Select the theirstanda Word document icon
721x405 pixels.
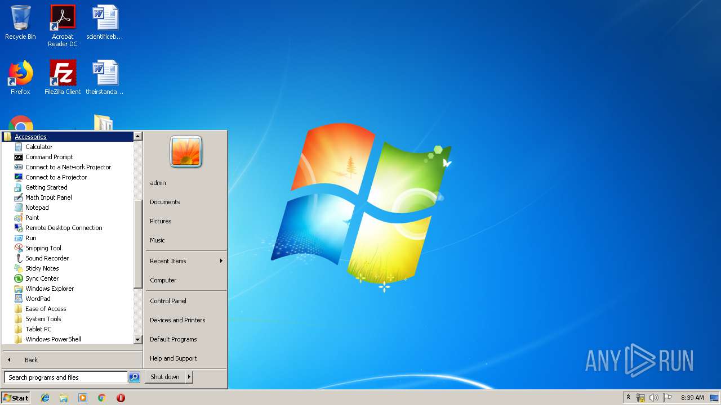click(x=105, y=78)
